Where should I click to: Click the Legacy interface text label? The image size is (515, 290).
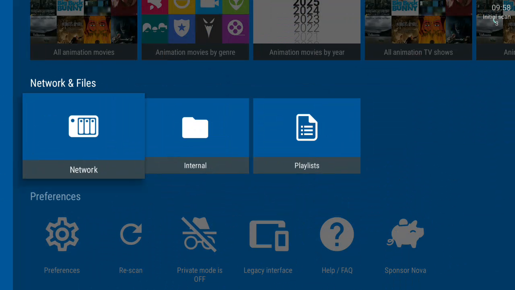(268, 270)
